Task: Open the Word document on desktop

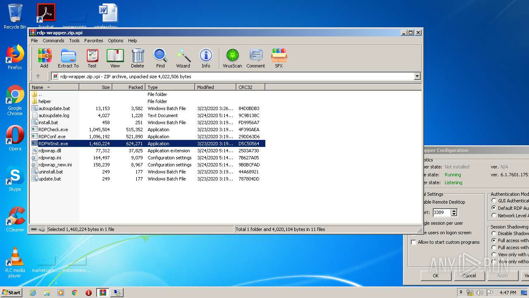Action: (108, 16)
